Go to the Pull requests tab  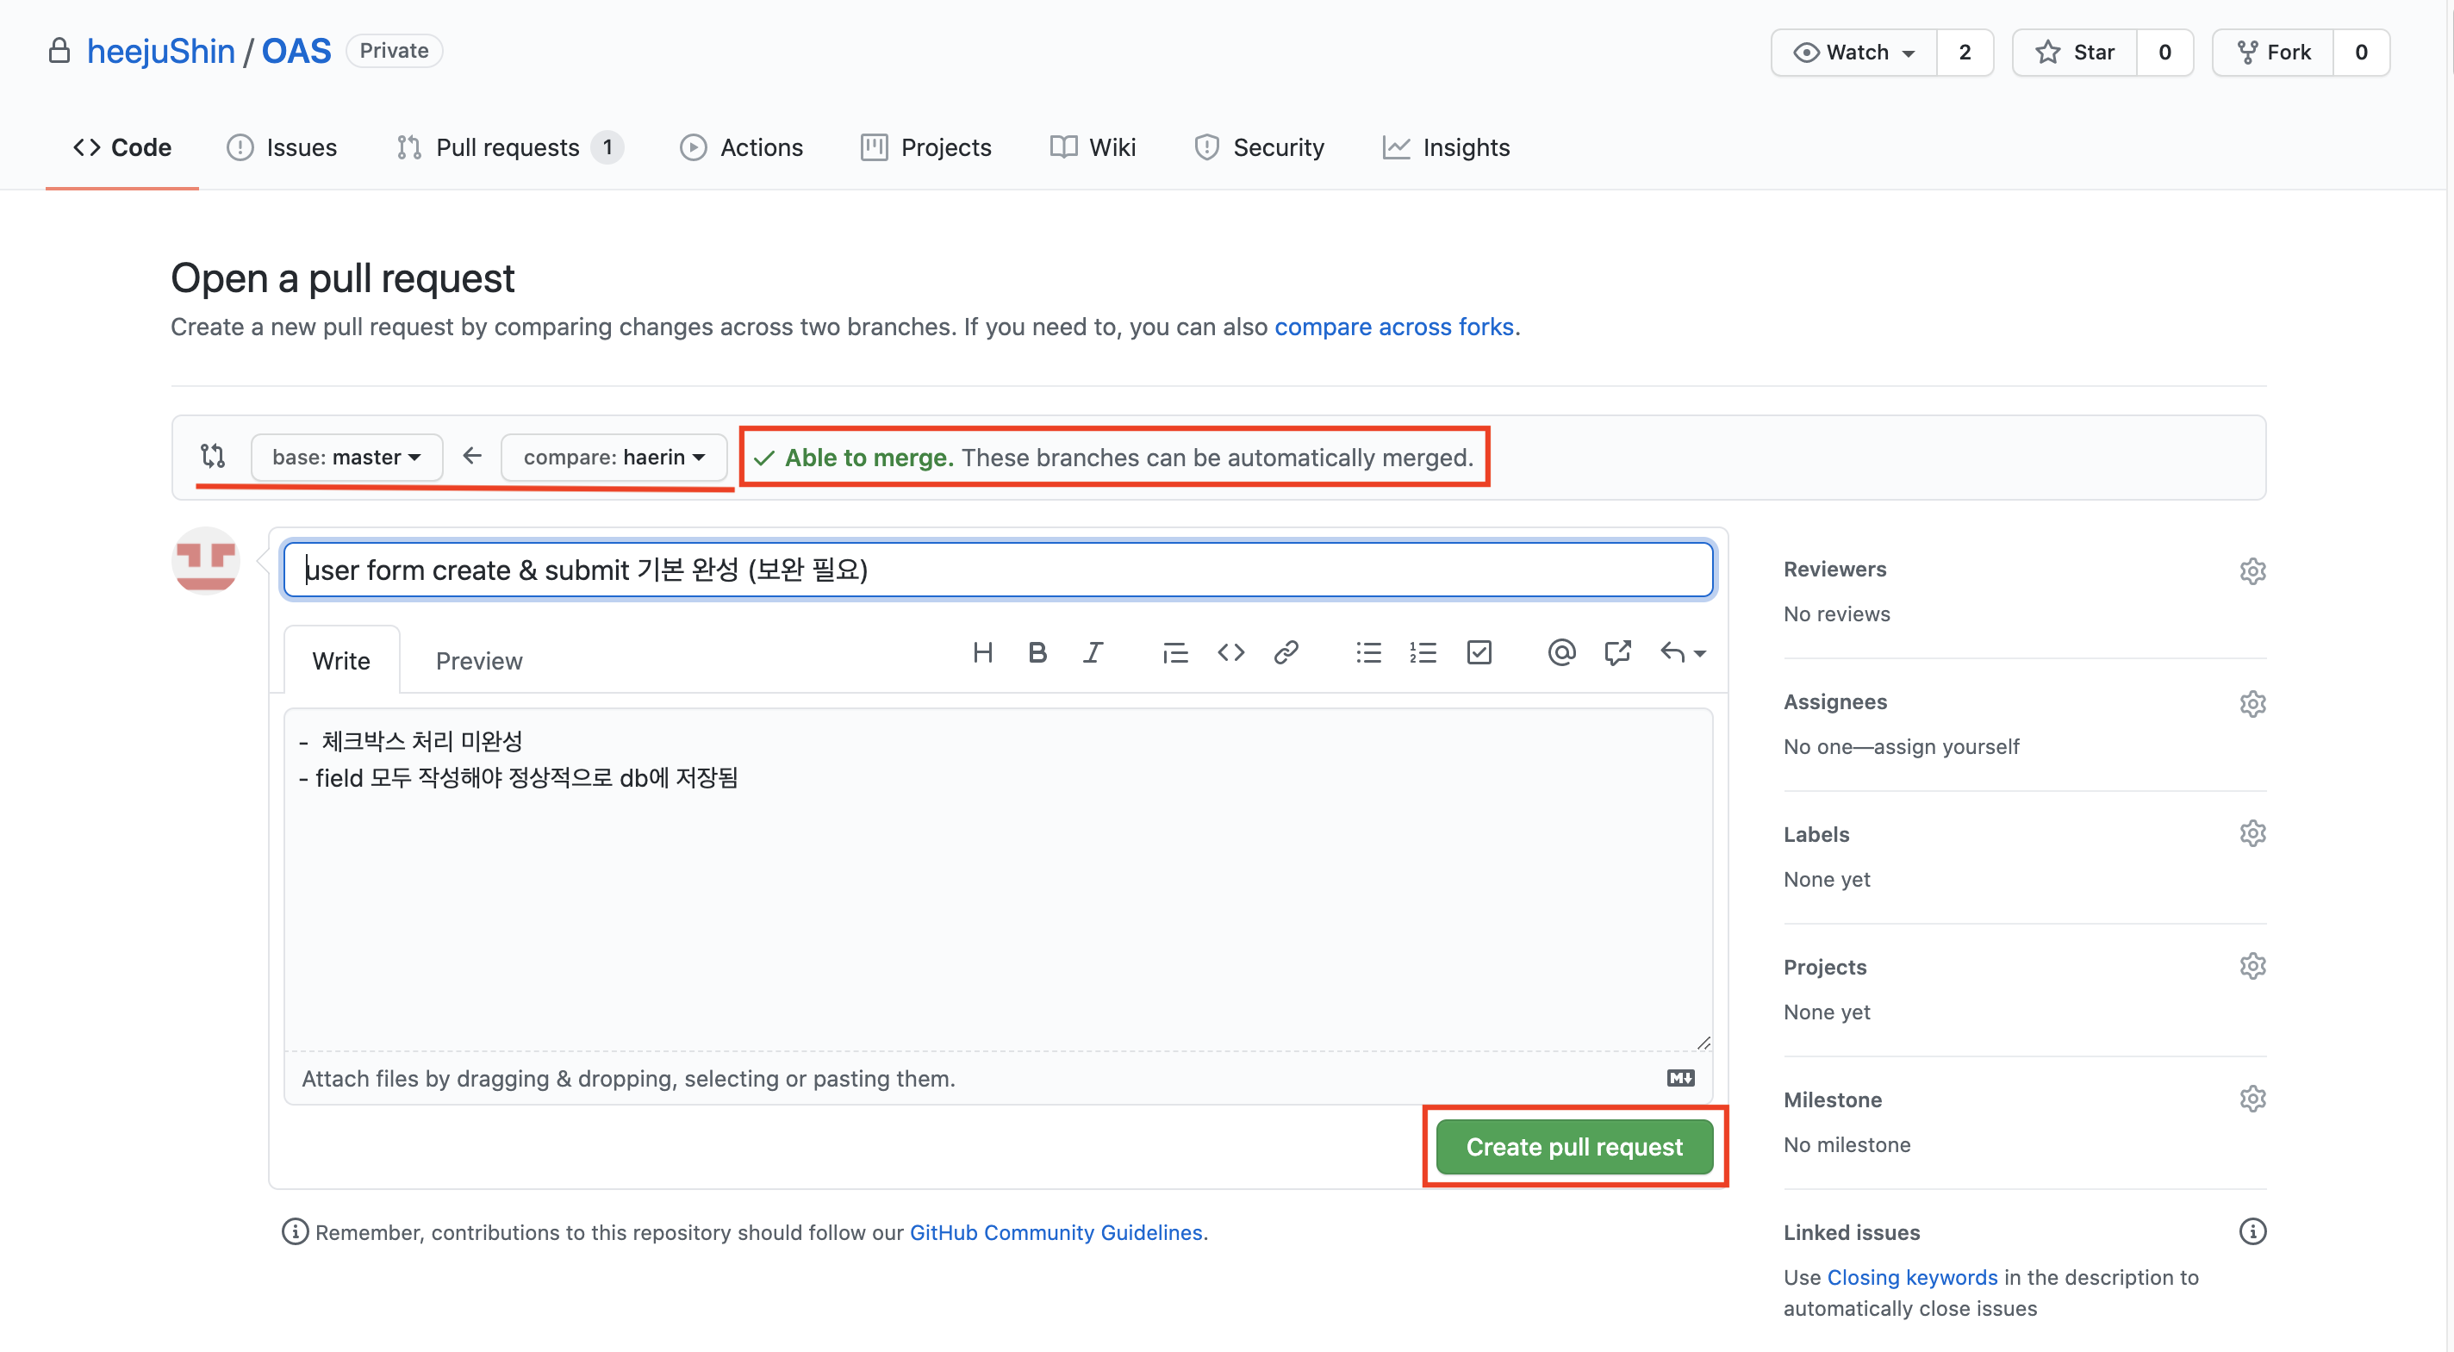pyautogui.click(x=508, y=147)
